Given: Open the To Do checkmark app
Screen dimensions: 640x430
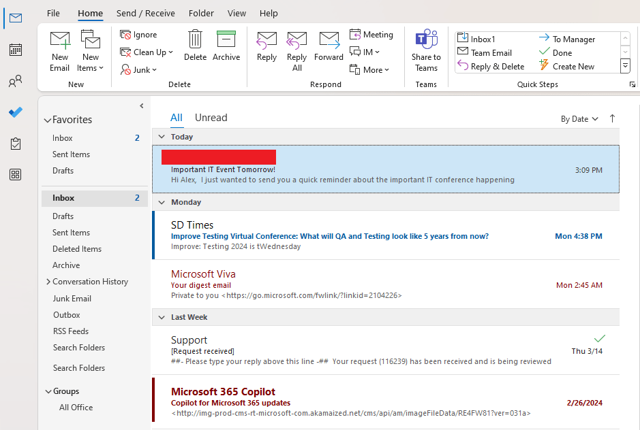Looking at the screenshot, I should 15,112.
